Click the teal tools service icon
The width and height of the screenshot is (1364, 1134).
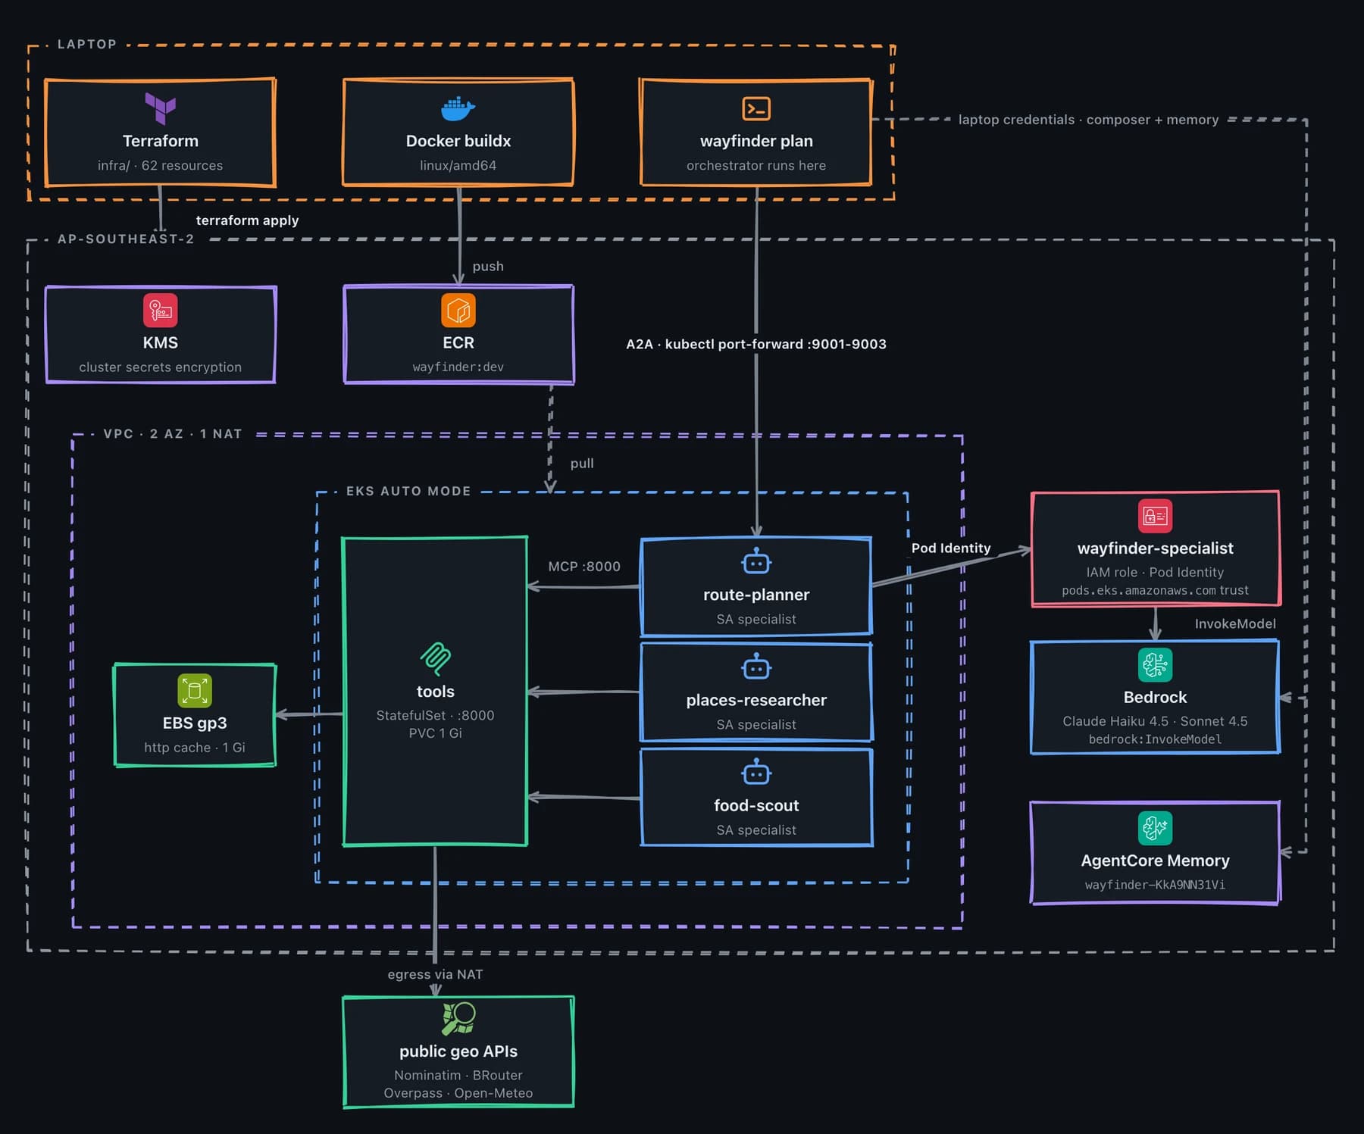coord(436,659)
